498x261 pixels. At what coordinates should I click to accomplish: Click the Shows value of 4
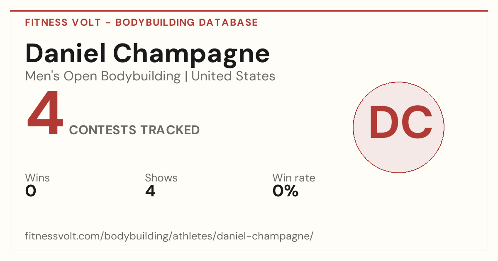[150, 191]
